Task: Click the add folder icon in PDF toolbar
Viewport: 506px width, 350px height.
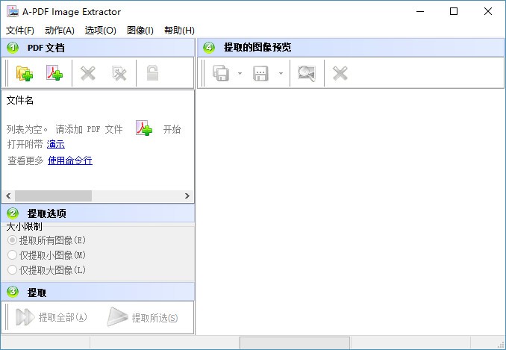Action: [25, 73]
